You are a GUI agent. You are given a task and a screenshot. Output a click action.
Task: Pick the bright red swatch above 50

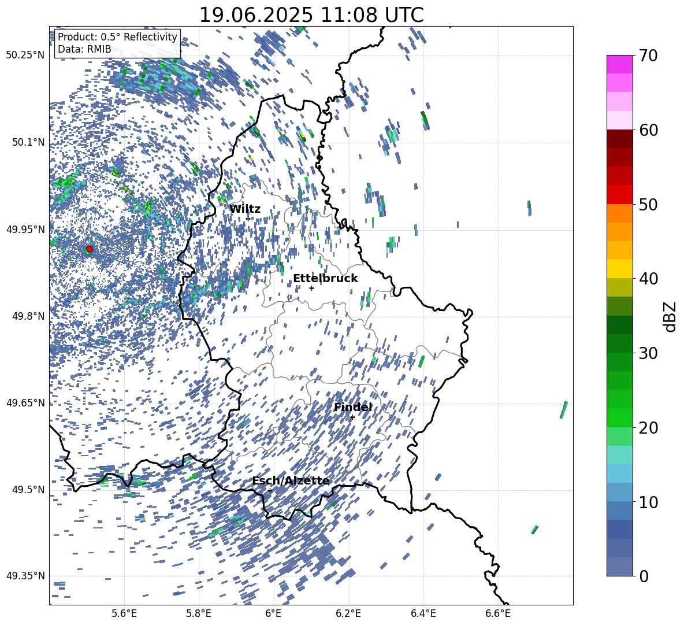tap(619, 194)
